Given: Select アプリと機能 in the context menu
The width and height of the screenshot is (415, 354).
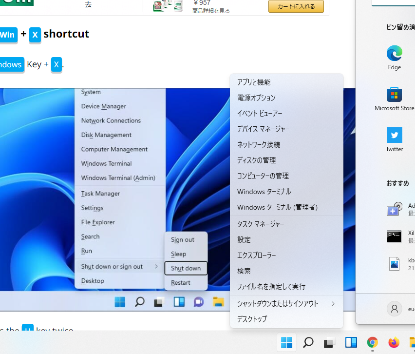Looking at the screenshot, I should 254,82.
